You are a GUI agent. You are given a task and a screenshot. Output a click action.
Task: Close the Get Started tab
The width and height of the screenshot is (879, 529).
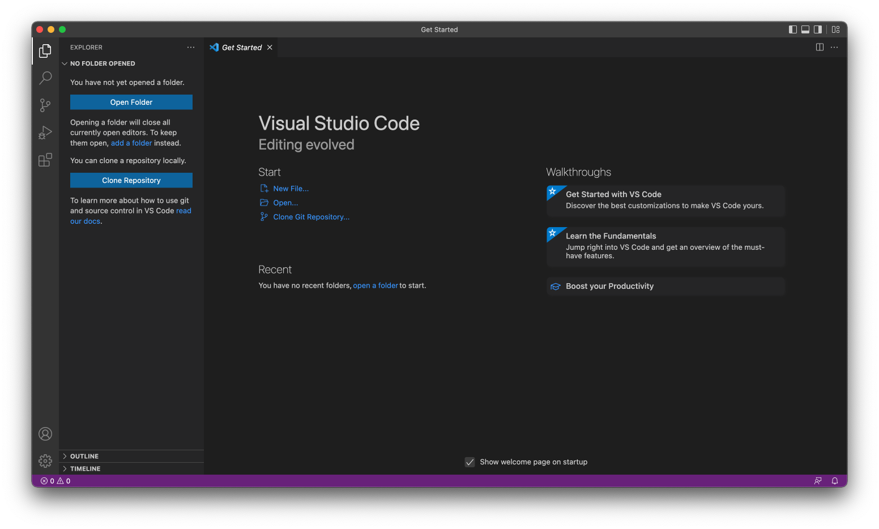[270, 48]
